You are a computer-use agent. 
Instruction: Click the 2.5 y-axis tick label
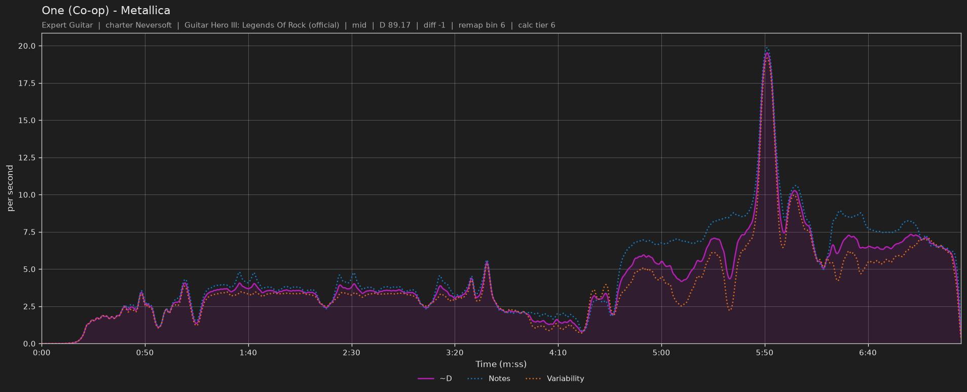tap(29, 307)
